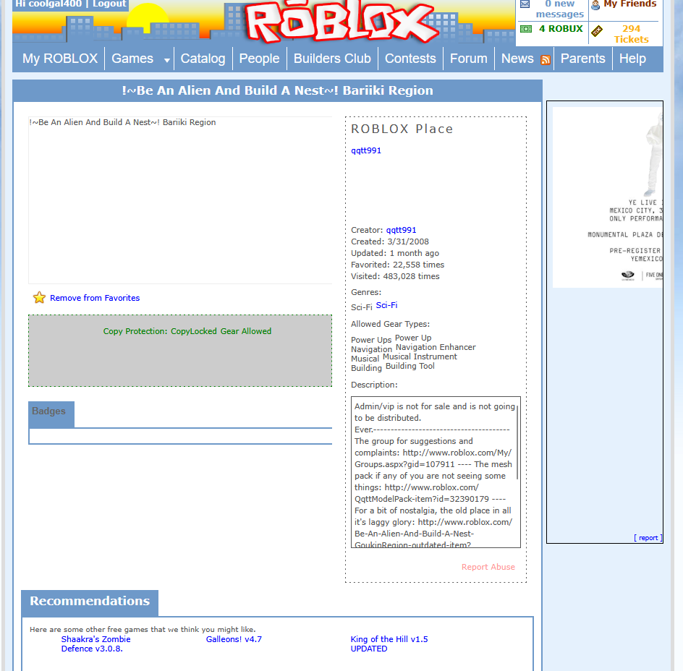Open creator qqtt991's profile link
This screenshot has width=683, height=671.
pos(401,230)
